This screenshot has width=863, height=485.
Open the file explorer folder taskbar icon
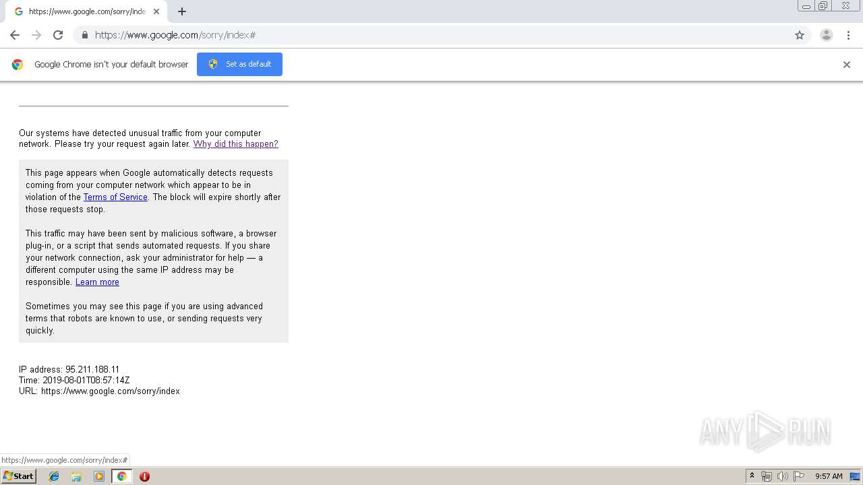76,476
